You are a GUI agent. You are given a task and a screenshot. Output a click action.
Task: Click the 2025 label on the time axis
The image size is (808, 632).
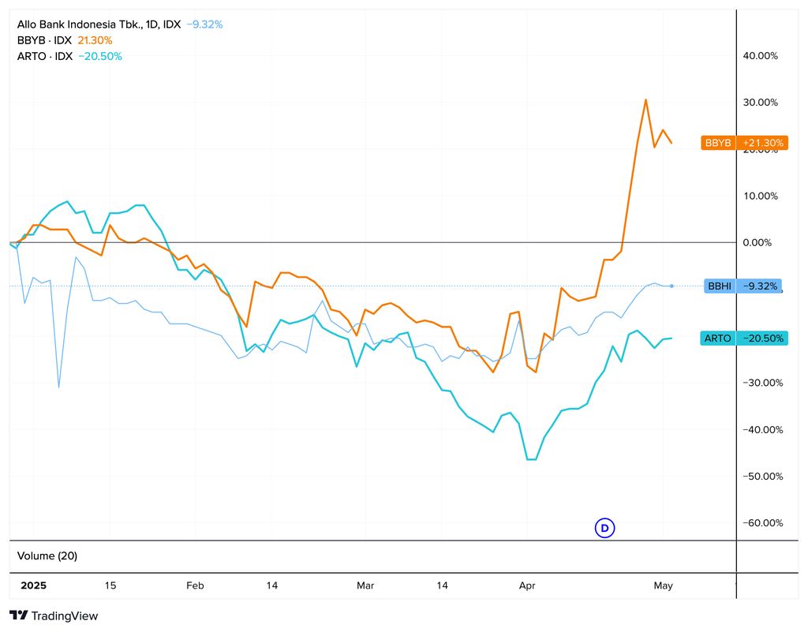(x=33, y=585)
